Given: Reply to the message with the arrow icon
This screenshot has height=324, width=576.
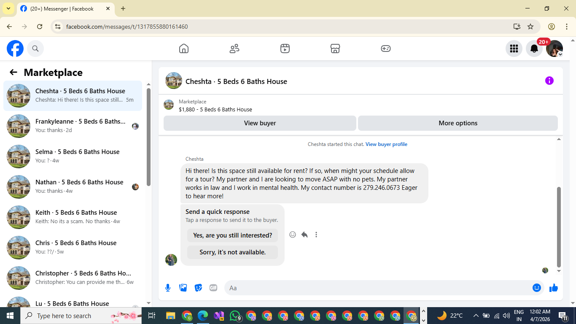Looking at the screenshot, I should tap(304, 235).
